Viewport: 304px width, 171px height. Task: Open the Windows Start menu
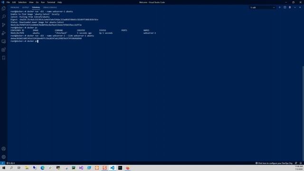(x=3, y=168)
